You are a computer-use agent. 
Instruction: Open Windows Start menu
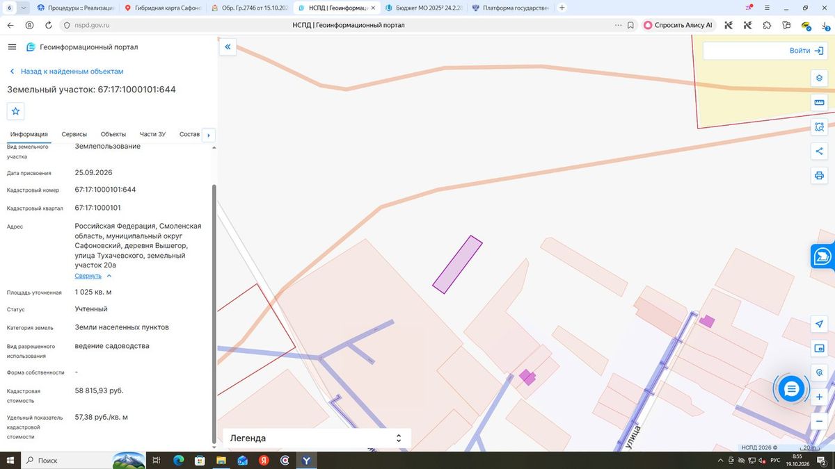click(10, 460)
